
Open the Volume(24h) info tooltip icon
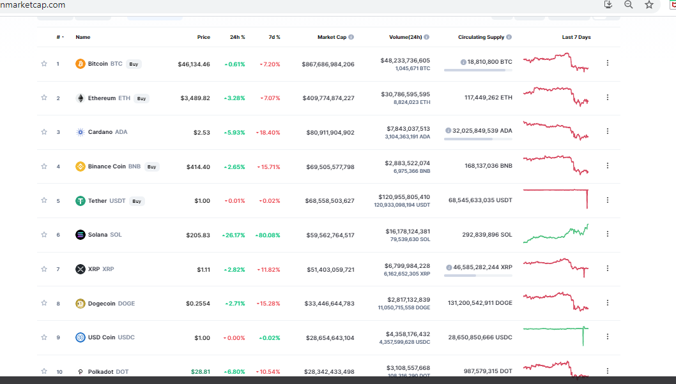[426, 37]
